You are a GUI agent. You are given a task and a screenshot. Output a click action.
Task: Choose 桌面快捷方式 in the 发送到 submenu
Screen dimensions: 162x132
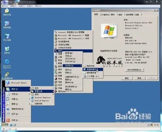(x=93, y=69)
